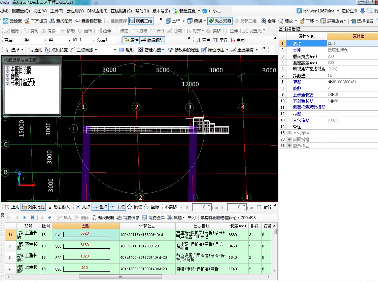Click 原位标注 in-place annotation tool
The width and height of the screenshot is (378, 282).
[x=213, y=50]
